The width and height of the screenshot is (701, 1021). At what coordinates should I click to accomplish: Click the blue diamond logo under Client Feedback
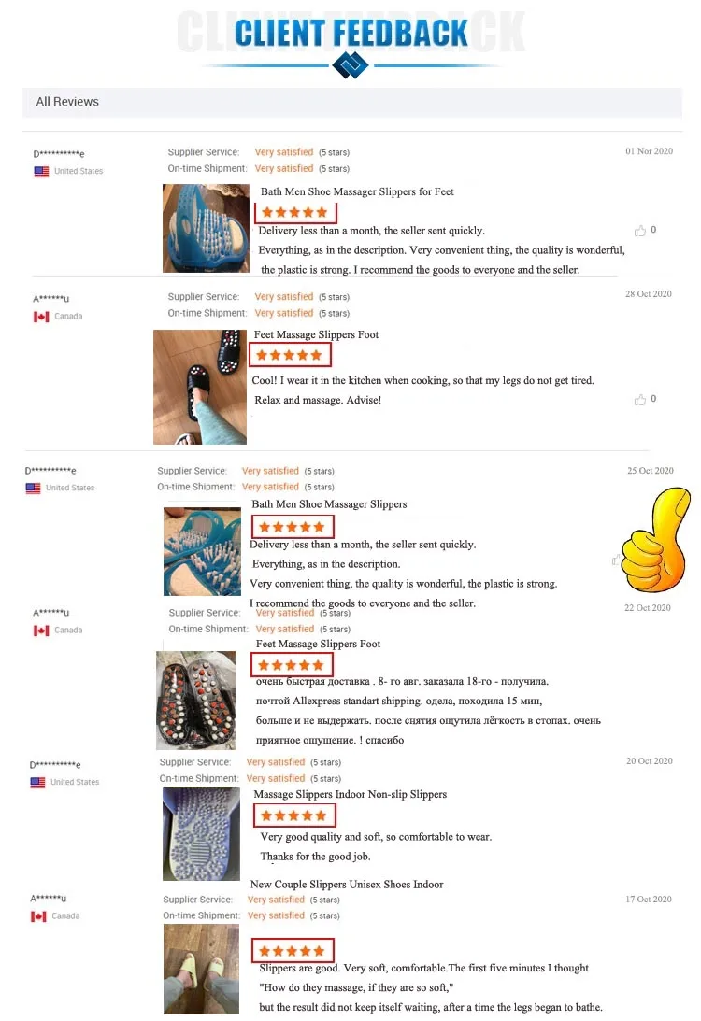click(350, 65)
